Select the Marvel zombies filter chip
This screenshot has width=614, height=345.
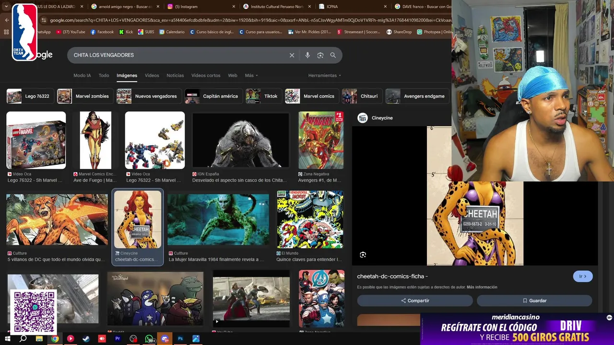(x=85, y=96)
